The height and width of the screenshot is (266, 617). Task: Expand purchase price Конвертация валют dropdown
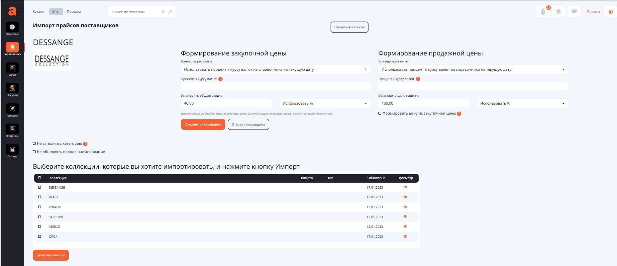tap(275, 69)
